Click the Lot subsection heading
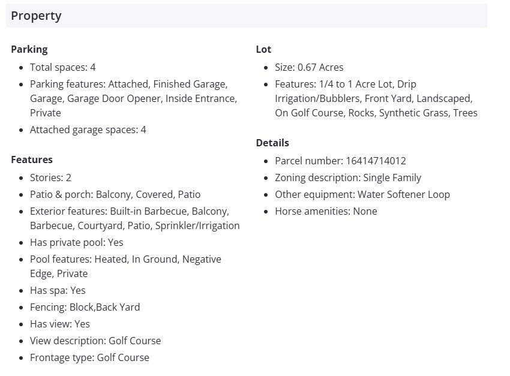 click(263, 49)
